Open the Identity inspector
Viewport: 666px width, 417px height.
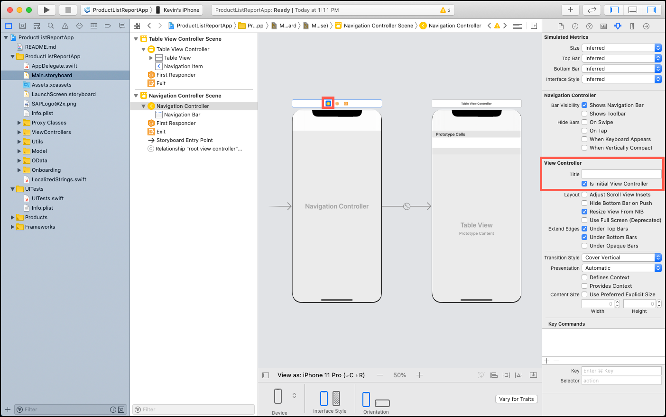603,26
